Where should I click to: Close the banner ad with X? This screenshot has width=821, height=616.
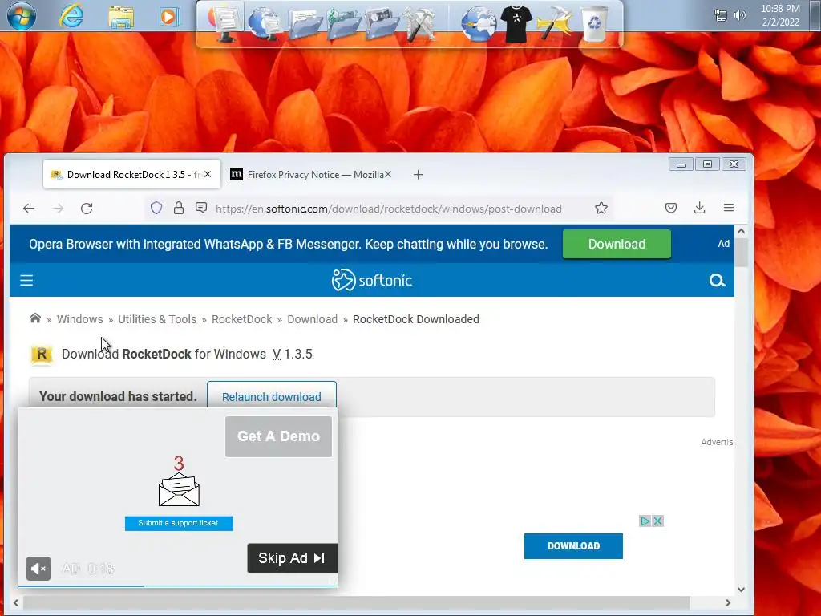click(657, 521)
